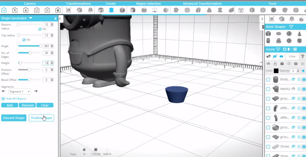306x157 pixels.
Task: Open the Camera toolbar tab
Action: (x=30, y=3)
